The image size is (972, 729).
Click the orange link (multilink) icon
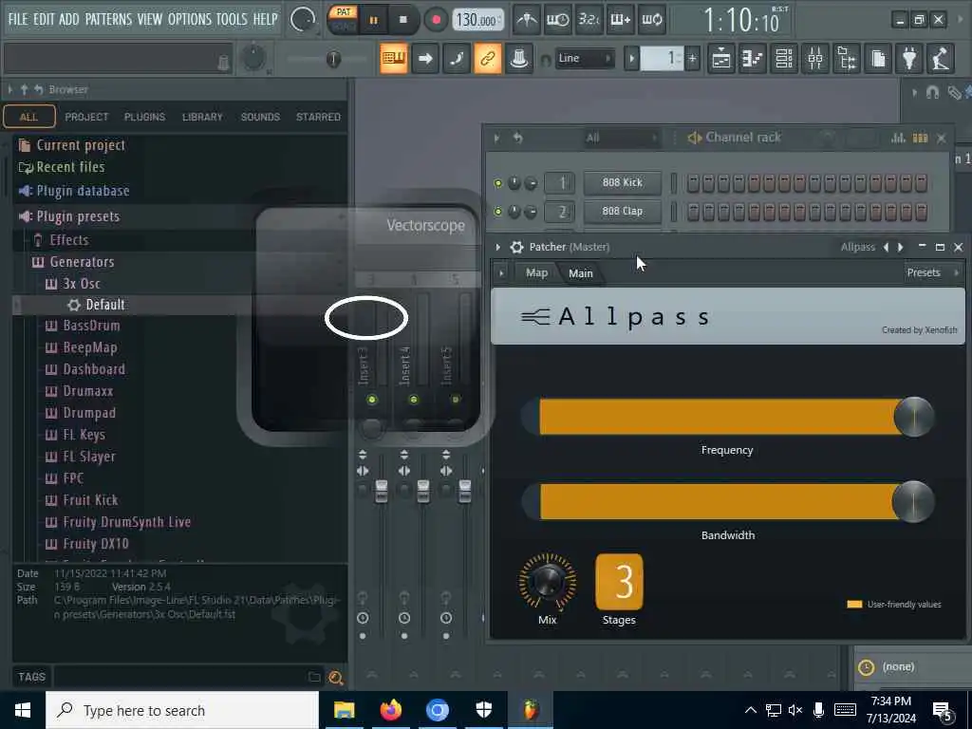488,59
